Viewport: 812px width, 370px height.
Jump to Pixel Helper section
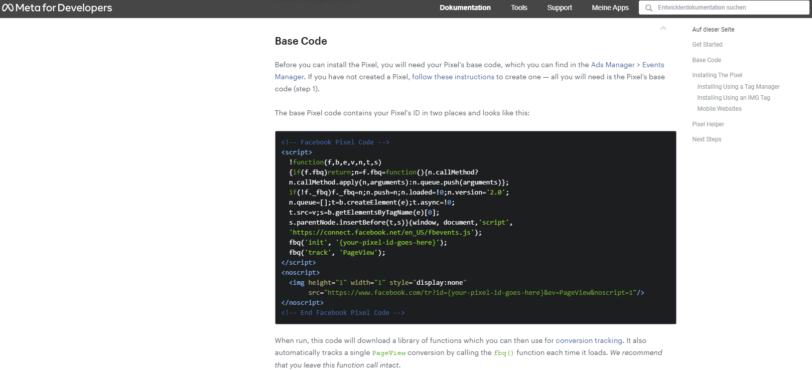pos(708,124)
